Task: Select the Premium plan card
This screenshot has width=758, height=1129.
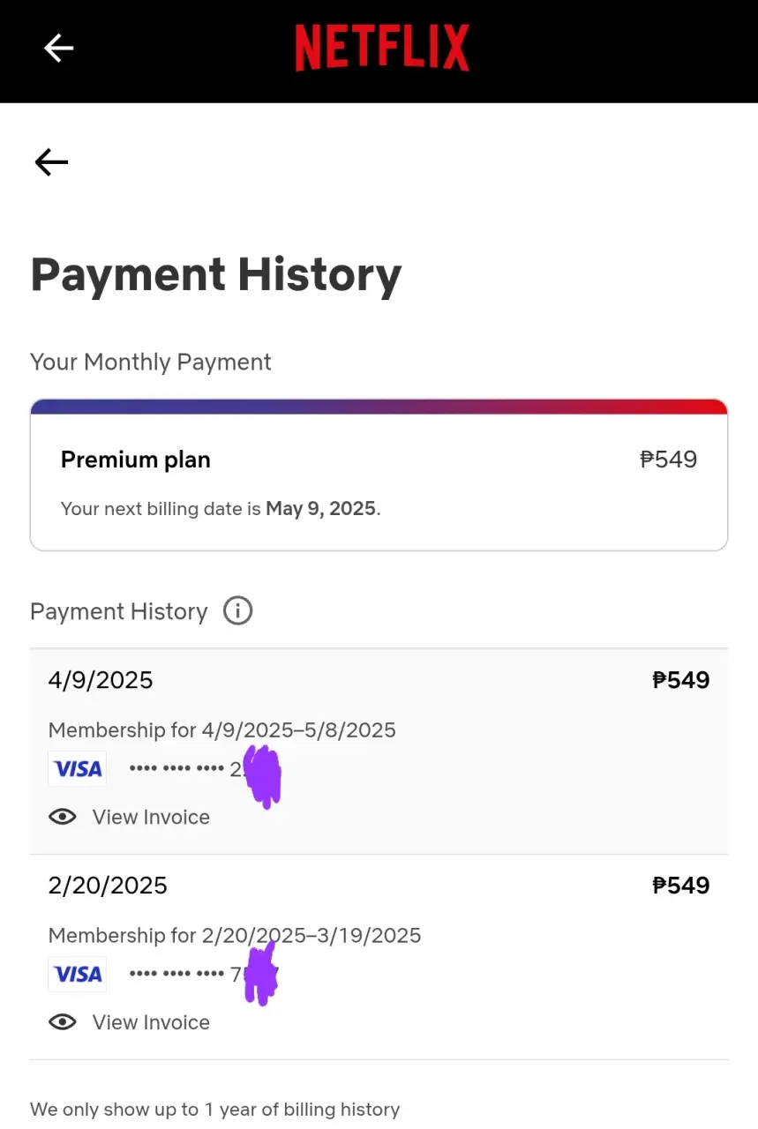Action: (379, 475)
